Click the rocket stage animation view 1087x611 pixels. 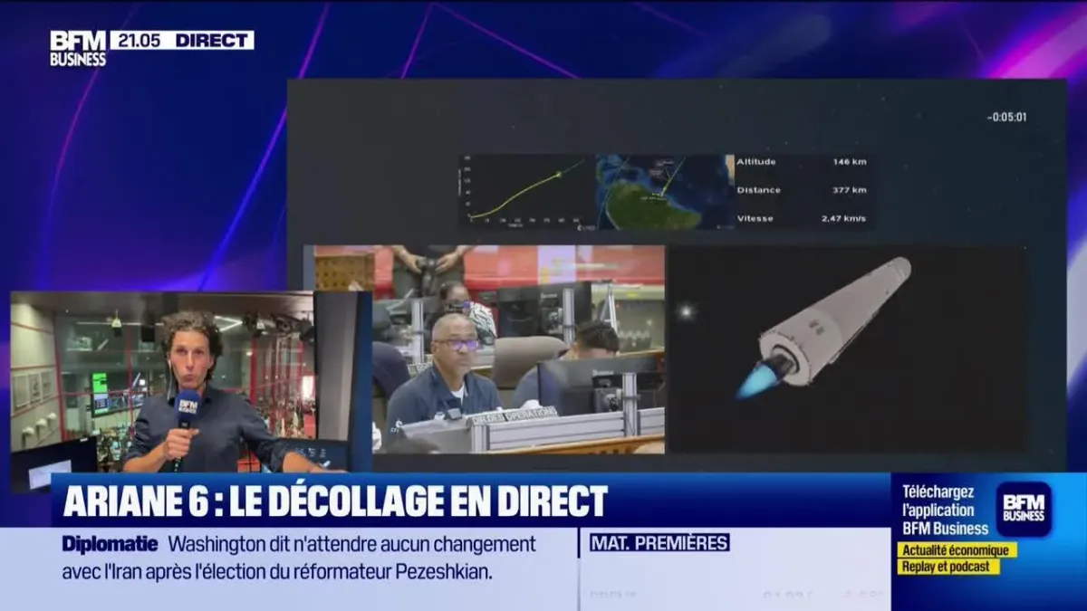(x=848, y=349)
